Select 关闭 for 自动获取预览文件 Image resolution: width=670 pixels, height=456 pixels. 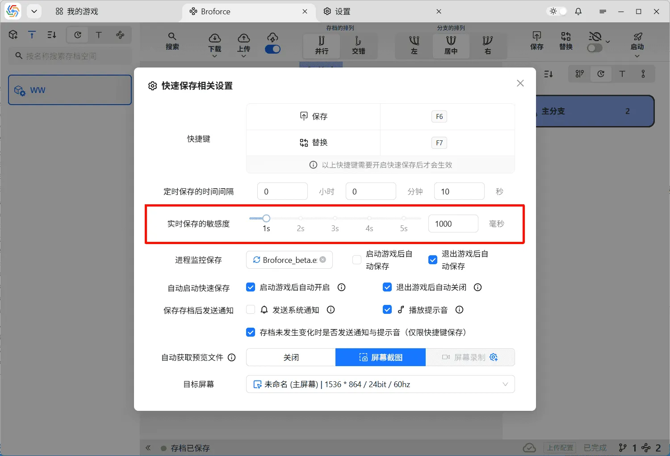click(x=290, y=357)
